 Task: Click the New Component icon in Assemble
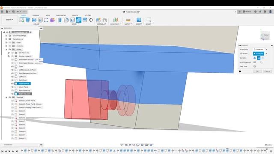(x=98, y=20)
